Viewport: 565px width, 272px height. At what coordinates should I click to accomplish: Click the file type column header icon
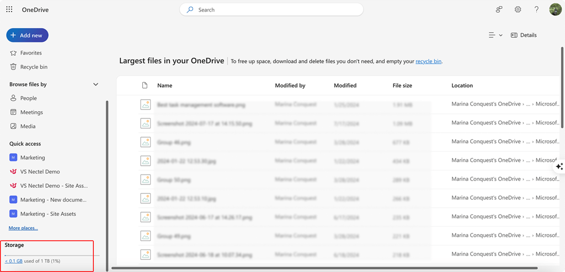coord(145,86)
